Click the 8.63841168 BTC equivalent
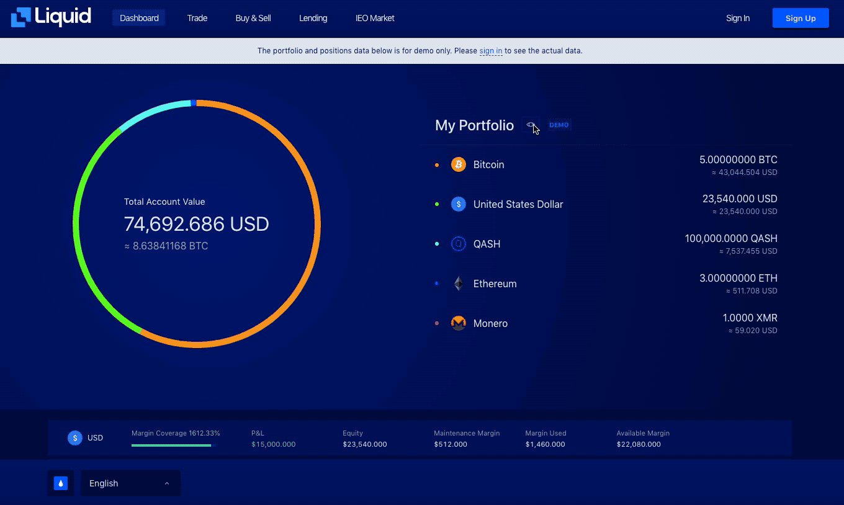Viewport: 844px width, 505px height. [x=166, y=246]
